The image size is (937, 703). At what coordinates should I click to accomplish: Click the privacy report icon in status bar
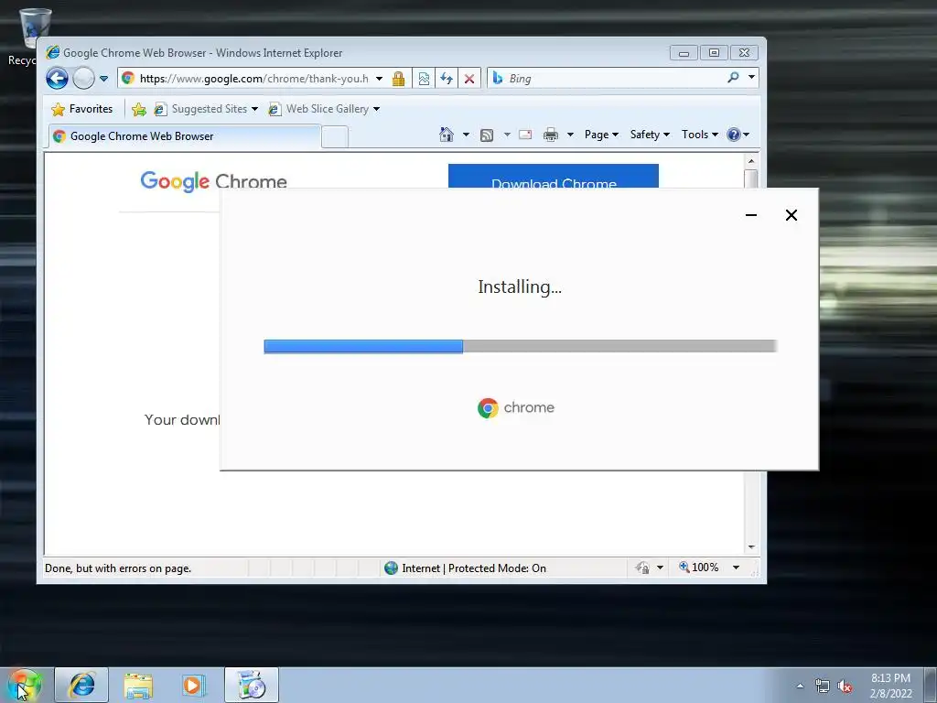643,568
